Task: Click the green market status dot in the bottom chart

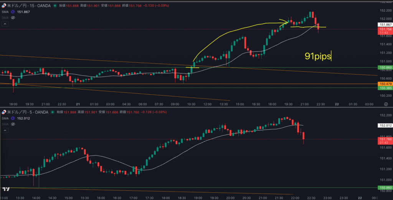Action: tap(53, 112)
